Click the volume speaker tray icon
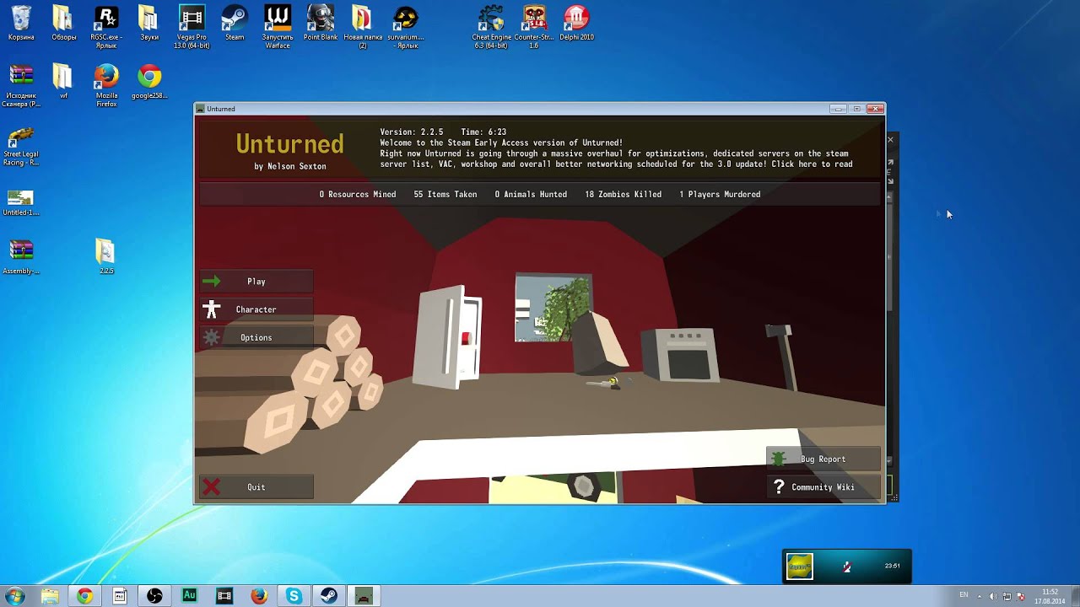 993,596
